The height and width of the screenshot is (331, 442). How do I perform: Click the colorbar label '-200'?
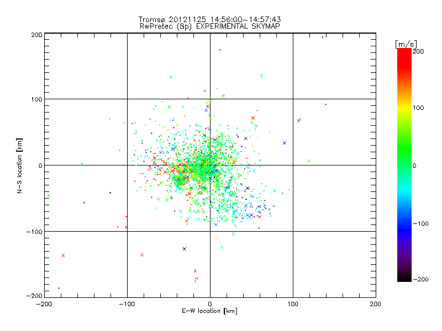tap(420, 279)
